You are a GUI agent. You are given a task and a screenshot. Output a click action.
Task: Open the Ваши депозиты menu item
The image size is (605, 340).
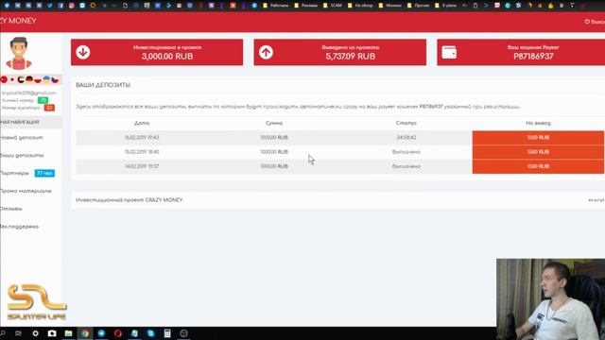click(22, 155)
